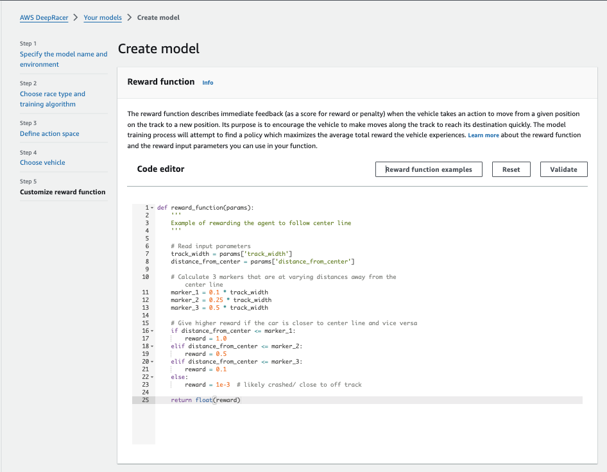Validate the reward function code
Screen dimensions: 607x472
[563, 169]
